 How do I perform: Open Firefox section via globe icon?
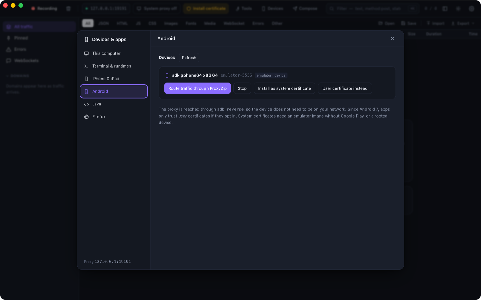(x=86, y=117)
